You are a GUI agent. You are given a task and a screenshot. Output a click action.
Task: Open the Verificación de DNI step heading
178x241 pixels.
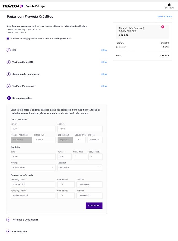click(23, 62)
